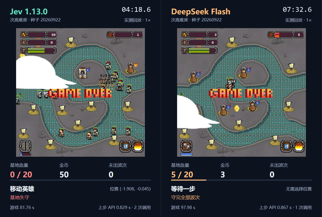Click the crowned knight hero in DeepSeek game
322x217 pixels.
click(230, 83)
